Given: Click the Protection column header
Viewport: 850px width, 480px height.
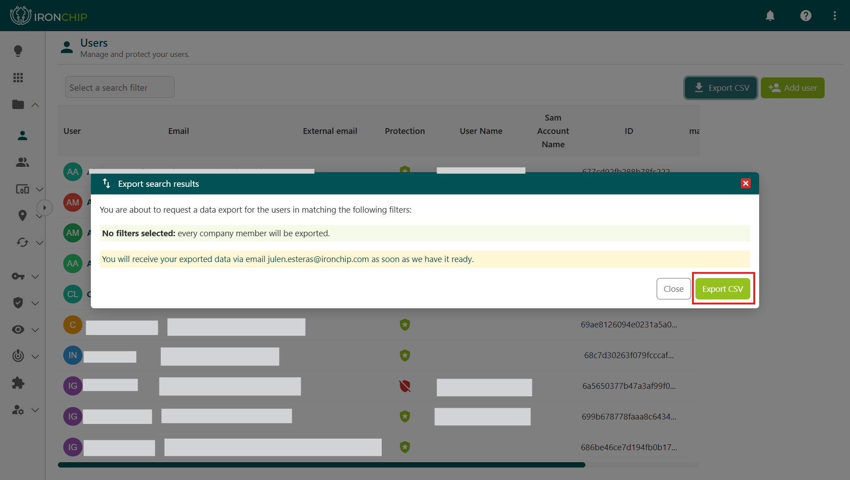Looking at the screenshot, I should 405,131.
